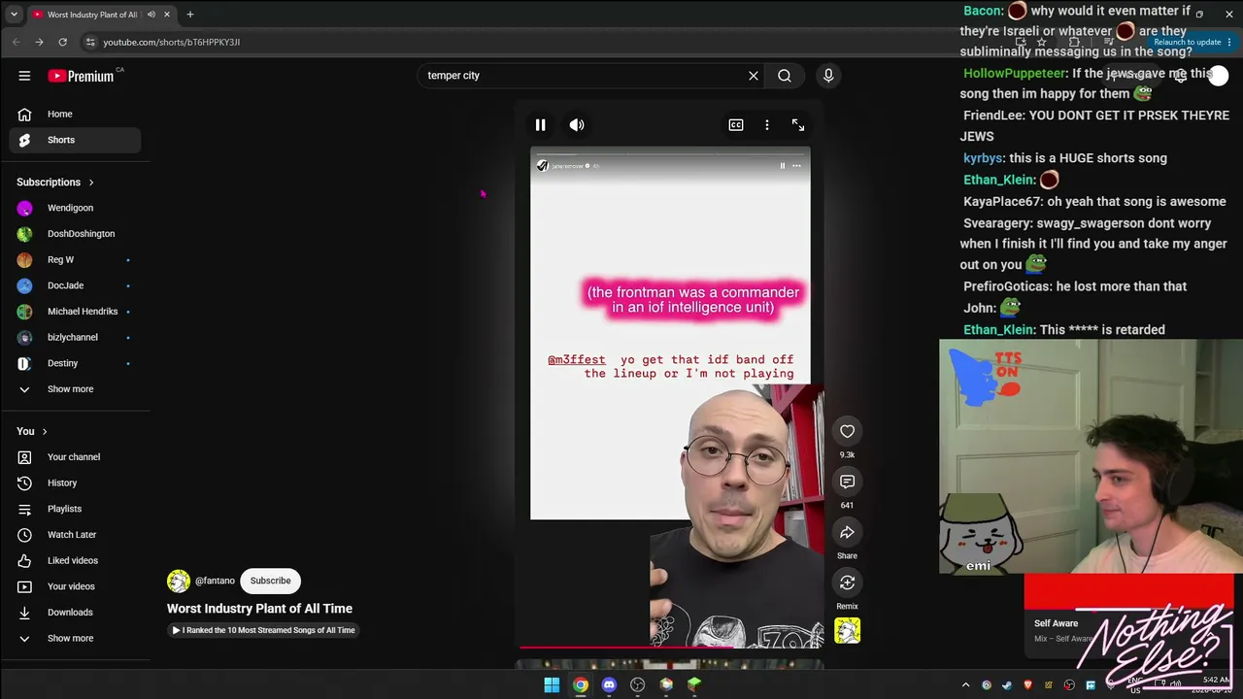Open DoshDoshington subscription

coord(75,234)
